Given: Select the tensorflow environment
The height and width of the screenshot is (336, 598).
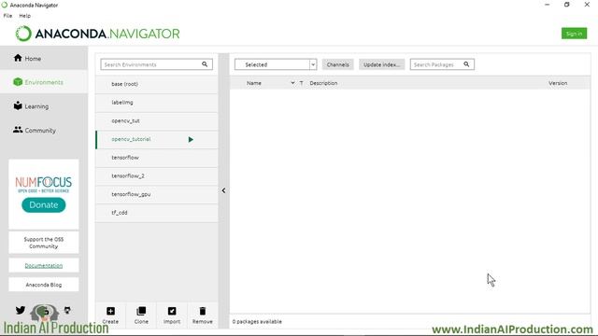Looking at the screenshot, I should (157, 158).
